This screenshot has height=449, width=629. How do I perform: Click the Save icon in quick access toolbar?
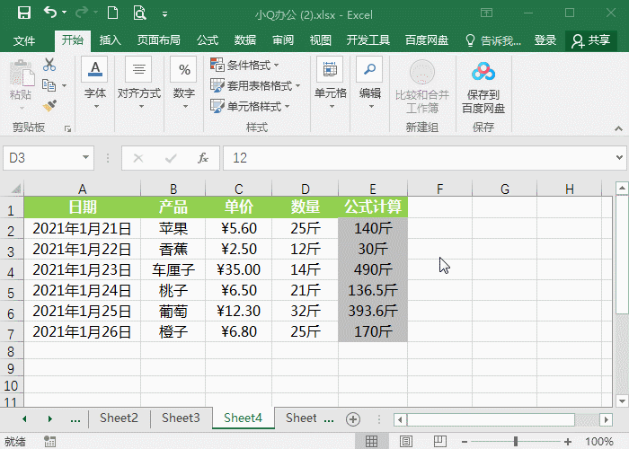(24, 13)
